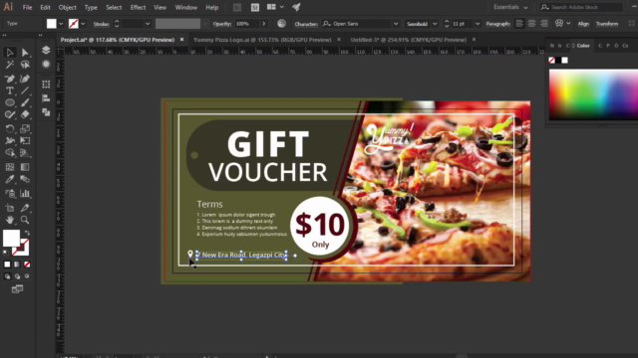The image size is (638, 358).
Task: Apply Gradient mode below fill box
Action: pos(17,265)
